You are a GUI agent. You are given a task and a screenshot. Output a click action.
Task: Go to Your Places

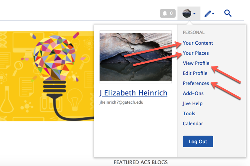(196, 53)
